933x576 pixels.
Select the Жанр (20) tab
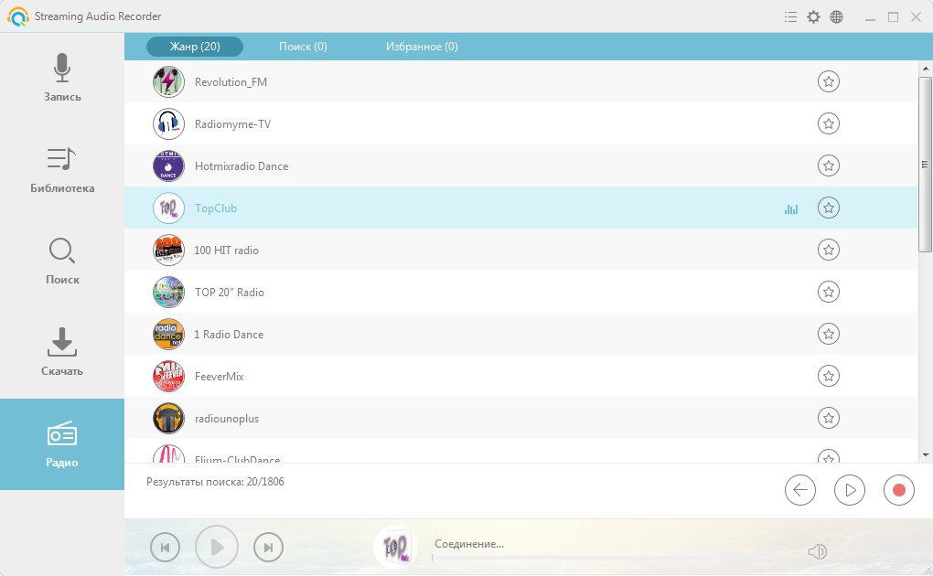click(195, 47)
